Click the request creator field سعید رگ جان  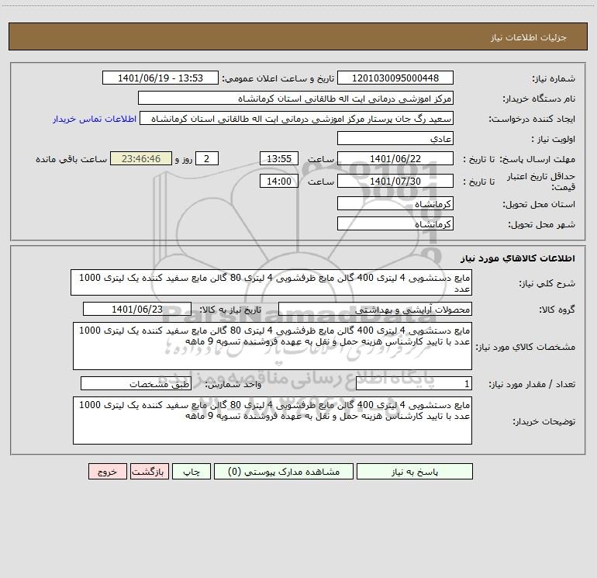[x=297, y=119]
